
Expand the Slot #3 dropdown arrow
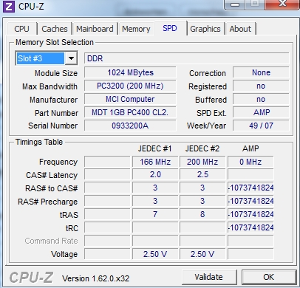point(71,58)
